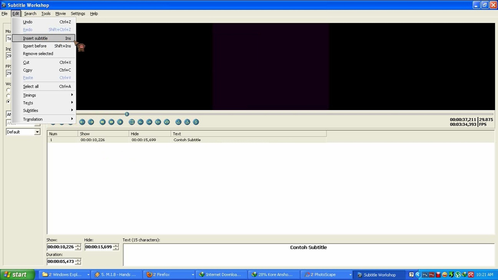Open the Settings menu
The width and height of the screenshot is (498, 280).
click(78, 13)
